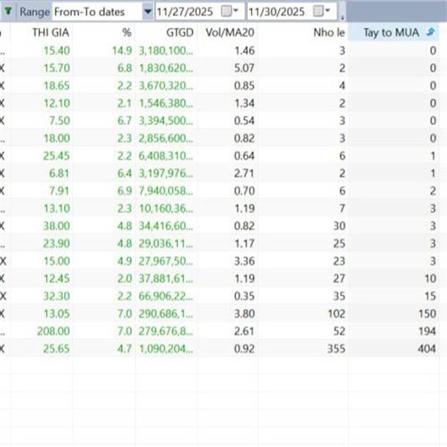
Task: Select the price cell 7.91
Action: click(x=60, y=191)
